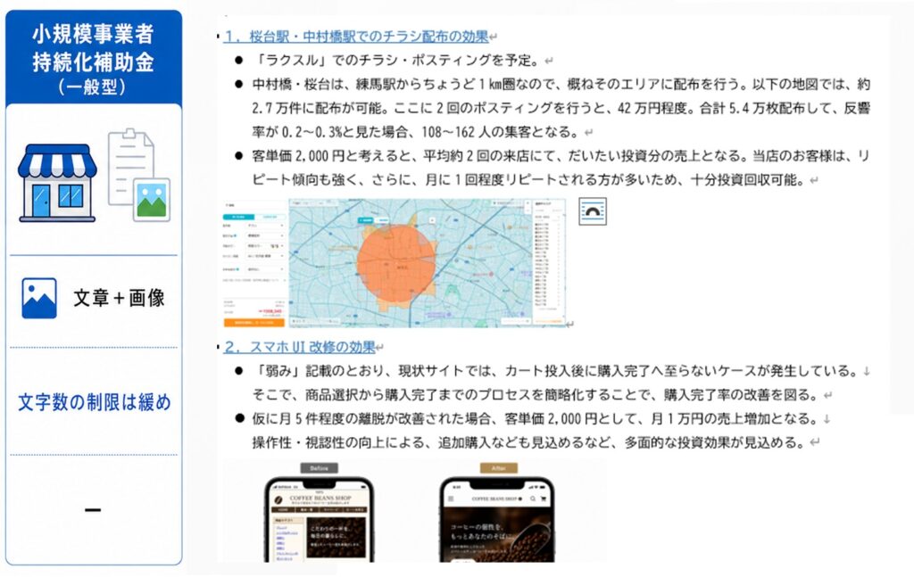This screenshot has width=914, height=577.
Task: Click the line starting 「弱み」記載のとおり
Action: pyautogui.click(x=555, y=371)
